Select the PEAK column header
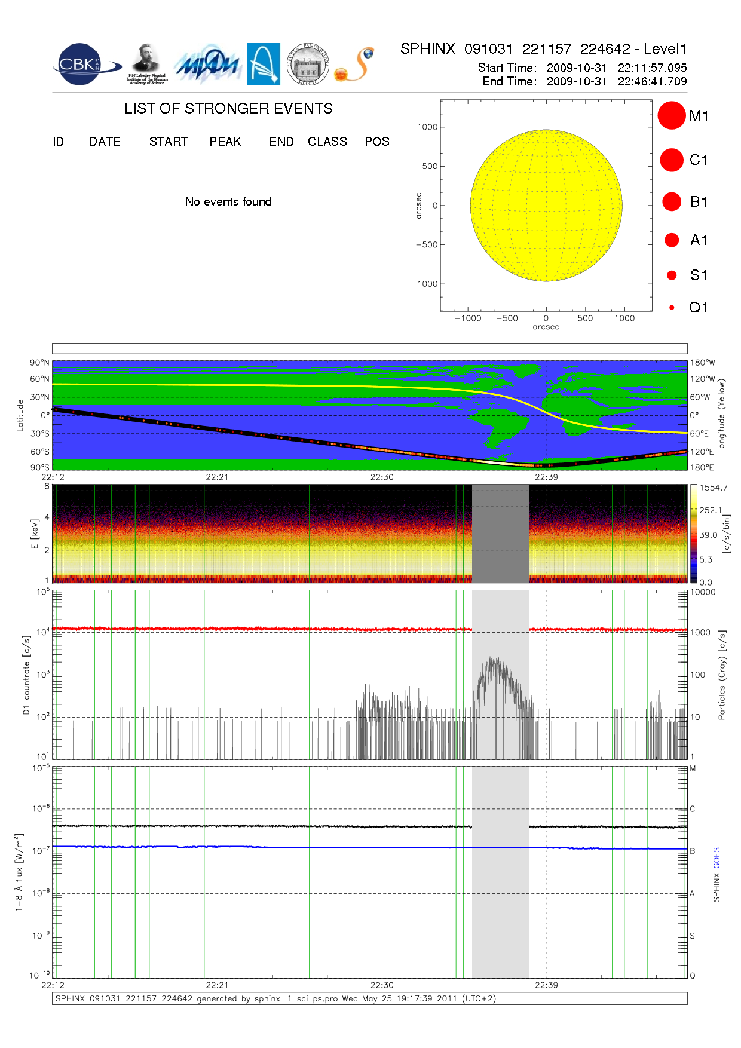Image resolution: width=741 pixels, height=1048 pixels. tap(225, 142)
